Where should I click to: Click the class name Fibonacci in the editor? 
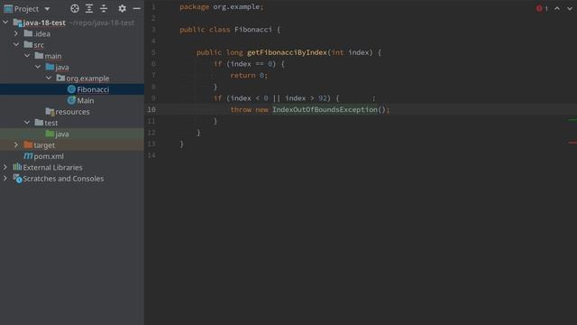(x=253, y=30)
